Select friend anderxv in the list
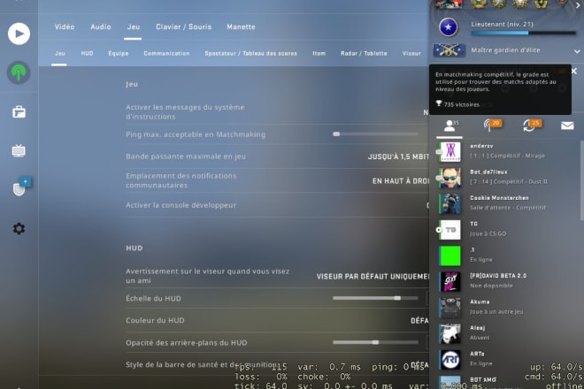Viewport: 584px width, 389px height. point(506,151)
